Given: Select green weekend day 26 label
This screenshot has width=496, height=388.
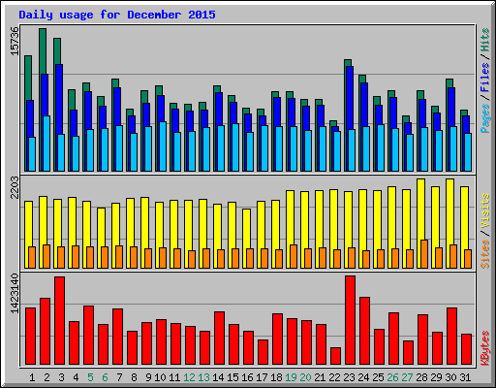Looking at the screenshot, I should pyautogui.click(x=392, y=377).
